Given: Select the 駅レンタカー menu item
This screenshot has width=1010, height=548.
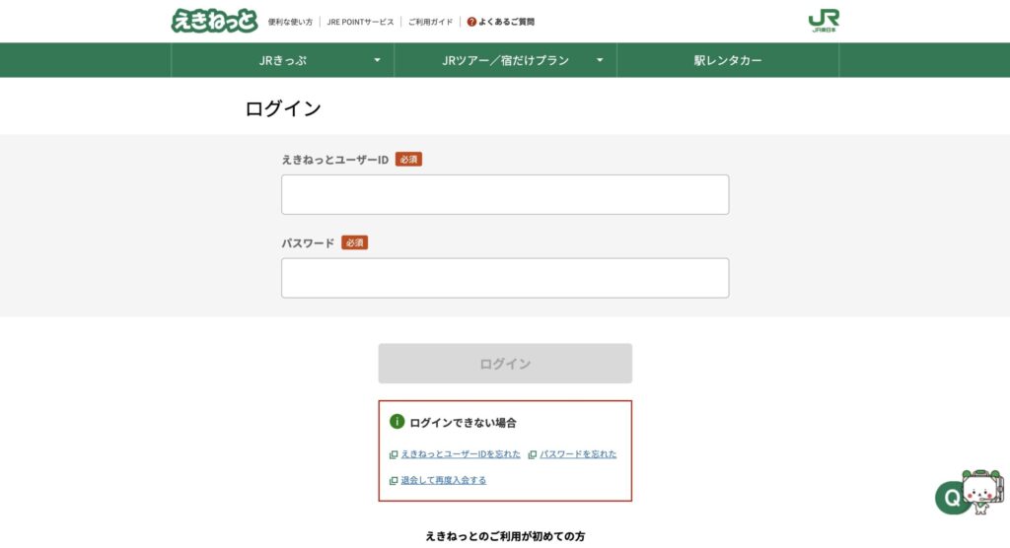Looking at the screenshot, I should click(x=728, y=60).
